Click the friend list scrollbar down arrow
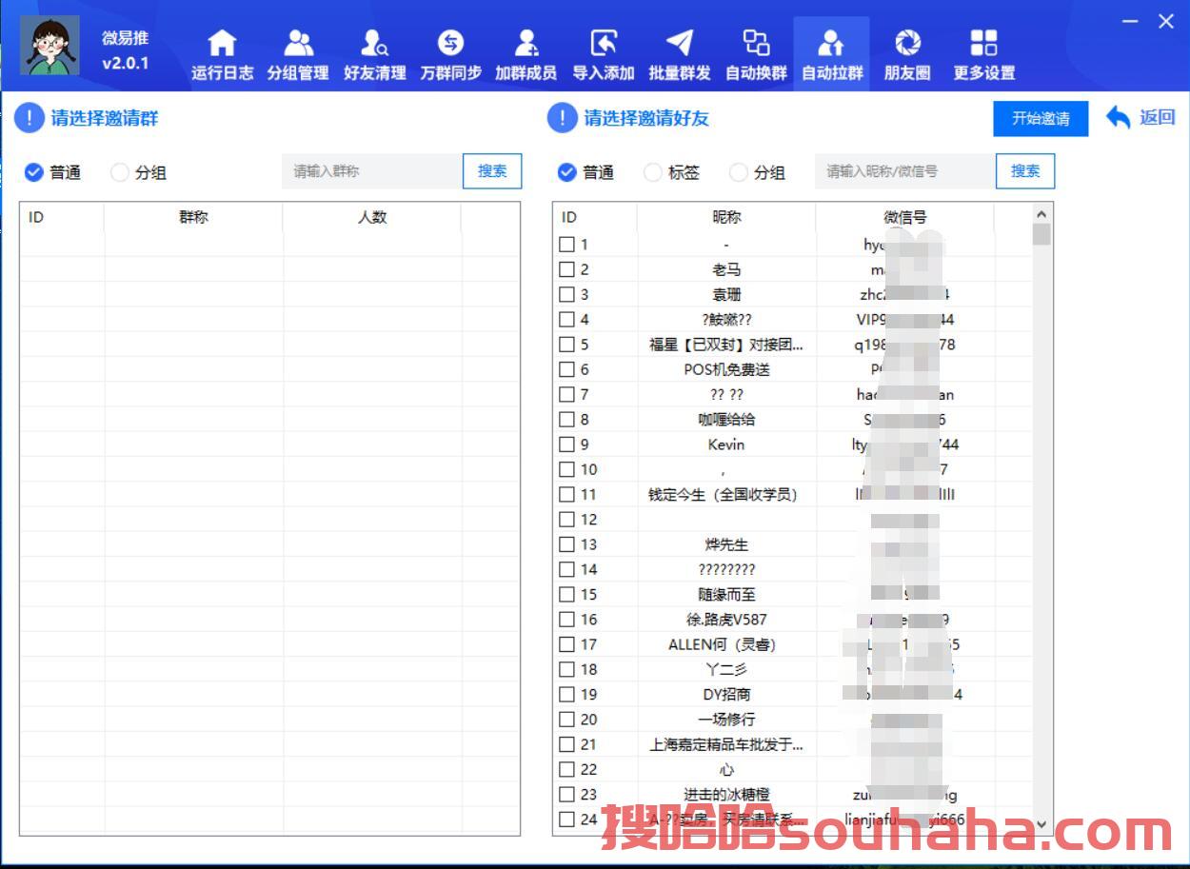Viewport: 1190px width, 869px height. [1041, 824]
